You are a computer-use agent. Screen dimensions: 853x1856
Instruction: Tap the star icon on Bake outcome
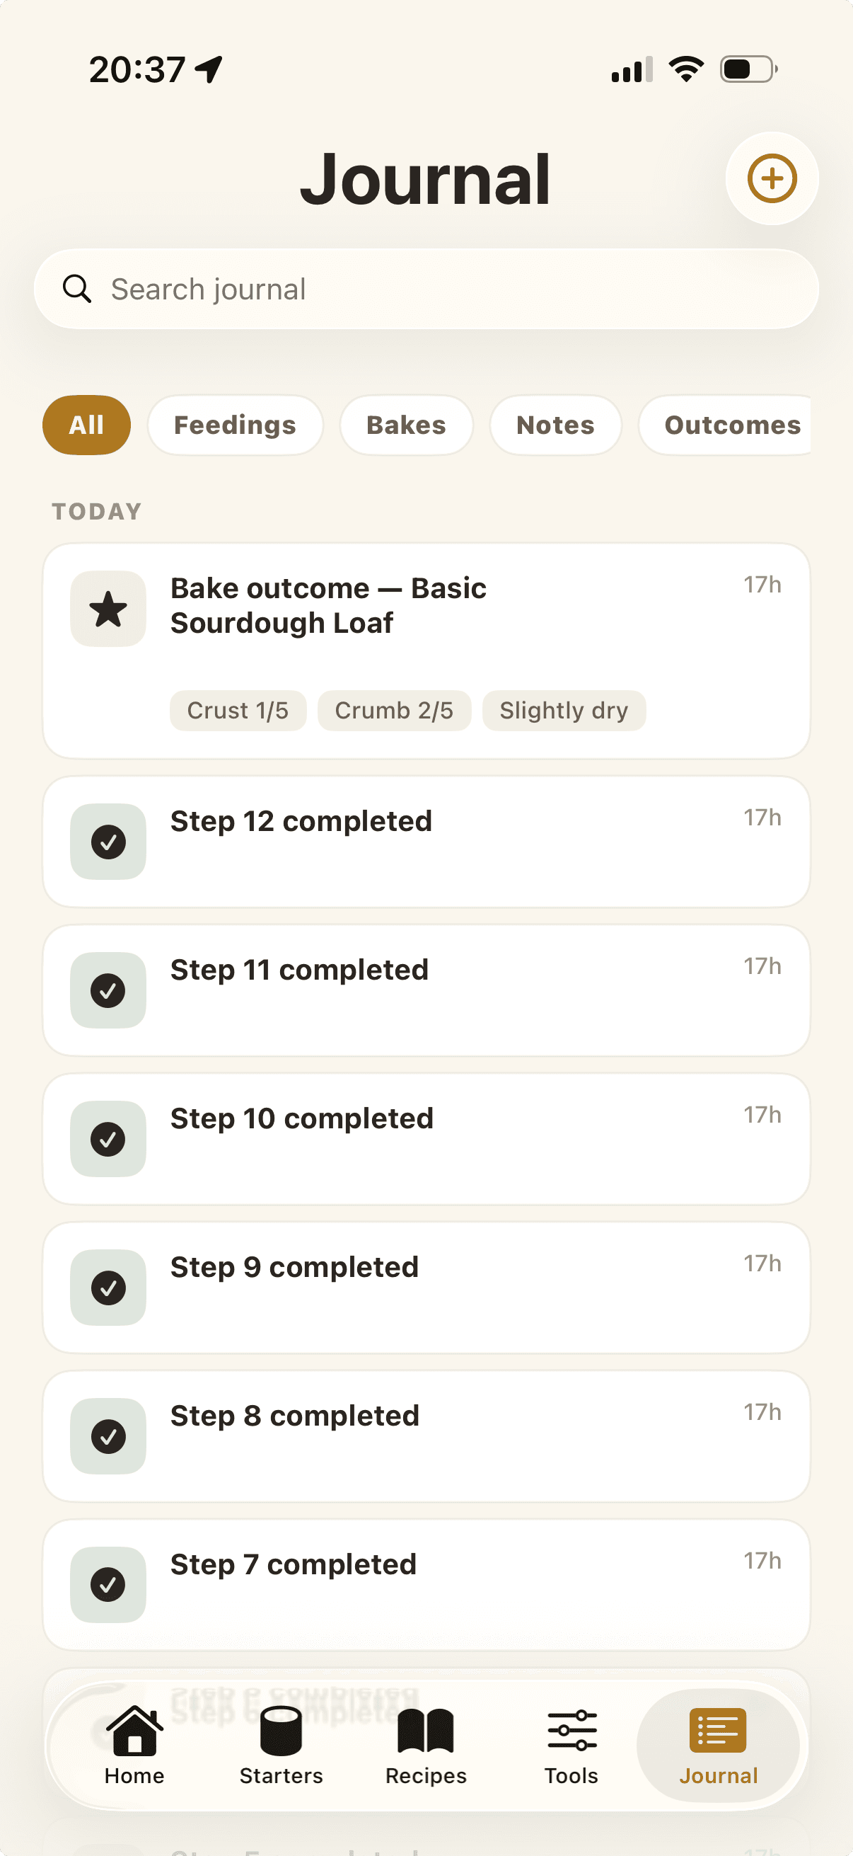108,609
